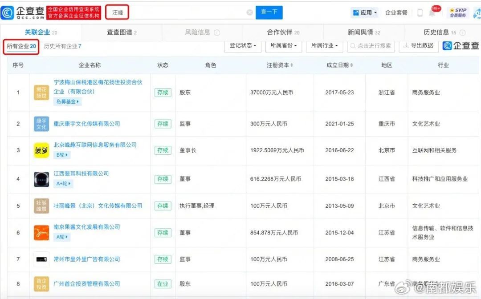Viewport: 481px width, 299px height.
Task: Open the 新闻舆情 tab
Action: (363, 32)
